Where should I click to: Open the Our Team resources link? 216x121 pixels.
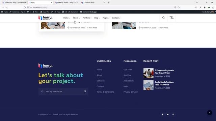click(128, 70)
